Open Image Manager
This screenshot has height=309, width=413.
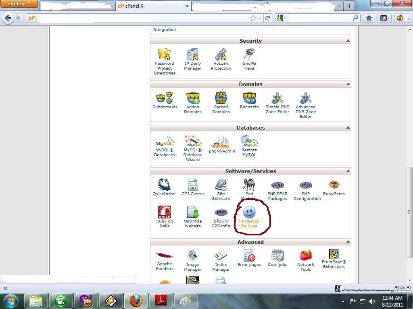click(192, 261)
